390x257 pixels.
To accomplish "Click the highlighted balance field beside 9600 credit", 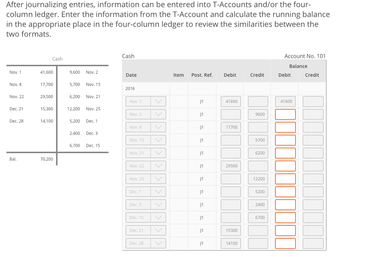I will [285, 114].
